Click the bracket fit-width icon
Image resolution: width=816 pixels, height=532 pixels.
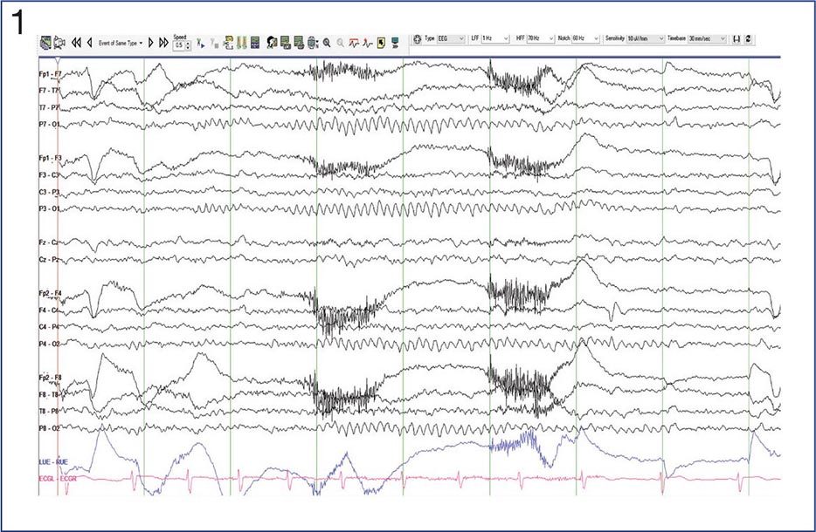(736, 39)
